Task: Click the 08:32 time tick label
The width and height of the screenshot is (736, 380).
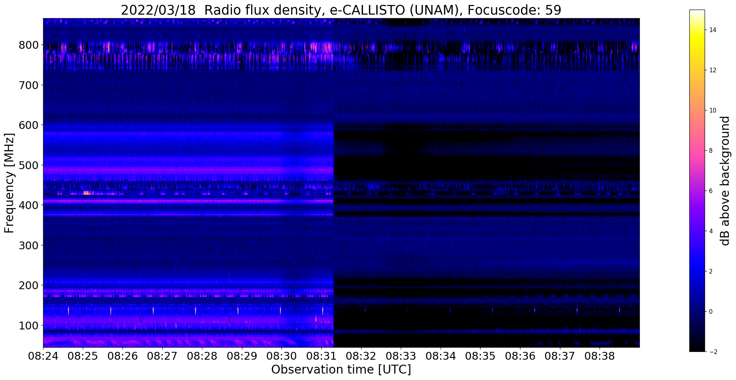Action: (x=361, y=356)
